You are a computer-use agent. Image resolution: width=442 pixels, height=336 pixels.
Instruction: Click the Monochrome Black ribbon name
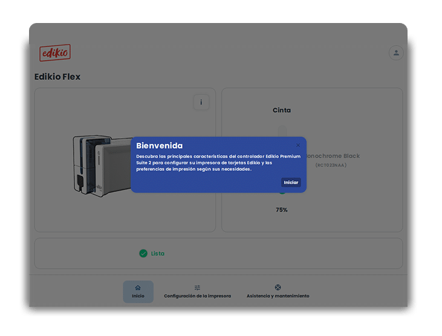coord(332,156)
